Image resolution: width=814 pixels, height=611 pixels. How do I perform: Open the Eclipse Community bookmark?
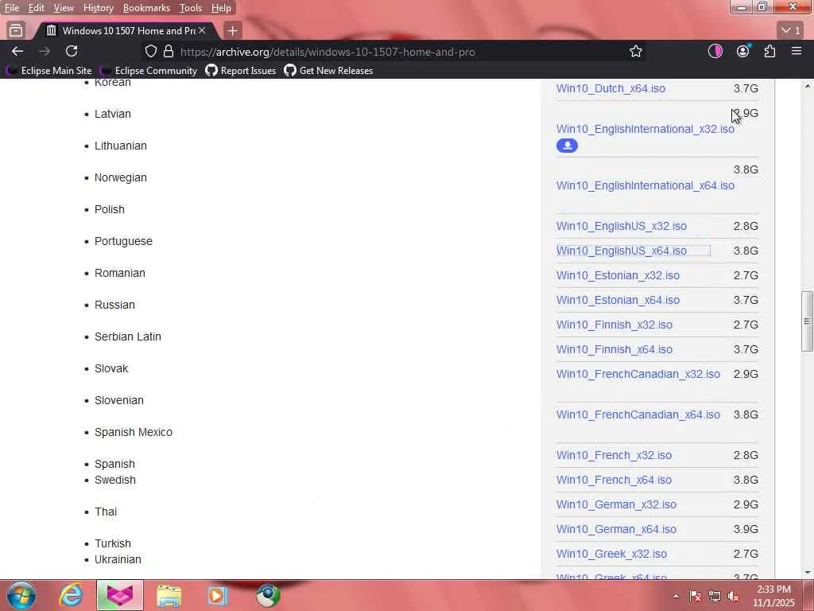click(x=149, y=71)
